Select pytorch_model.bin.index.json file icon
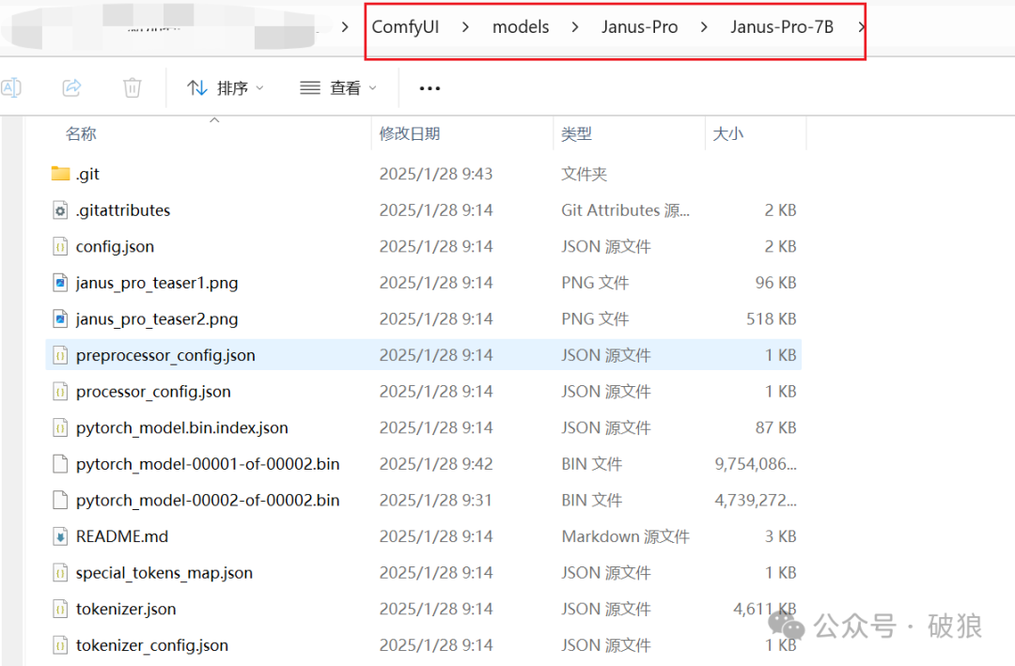This screenshot has height=666, width=1015. [60, 427]
